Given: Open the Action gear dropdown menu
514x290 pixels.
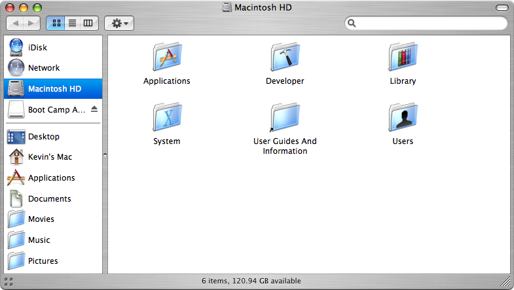Looking at the screenshot, I should click(x=119, y=24).
